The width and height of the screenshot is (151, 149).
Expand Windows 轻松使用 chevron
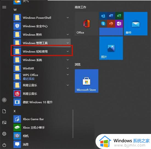(x=68, y=51)
